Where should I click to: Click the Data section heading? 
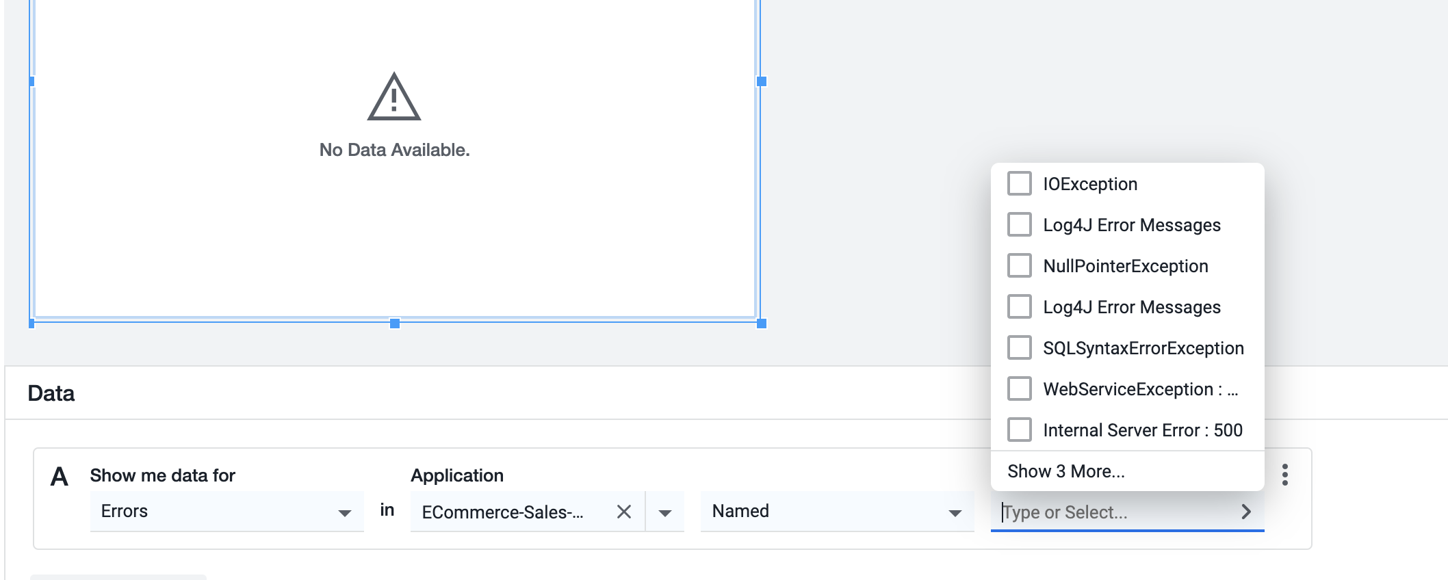click(x=51, y=393)
